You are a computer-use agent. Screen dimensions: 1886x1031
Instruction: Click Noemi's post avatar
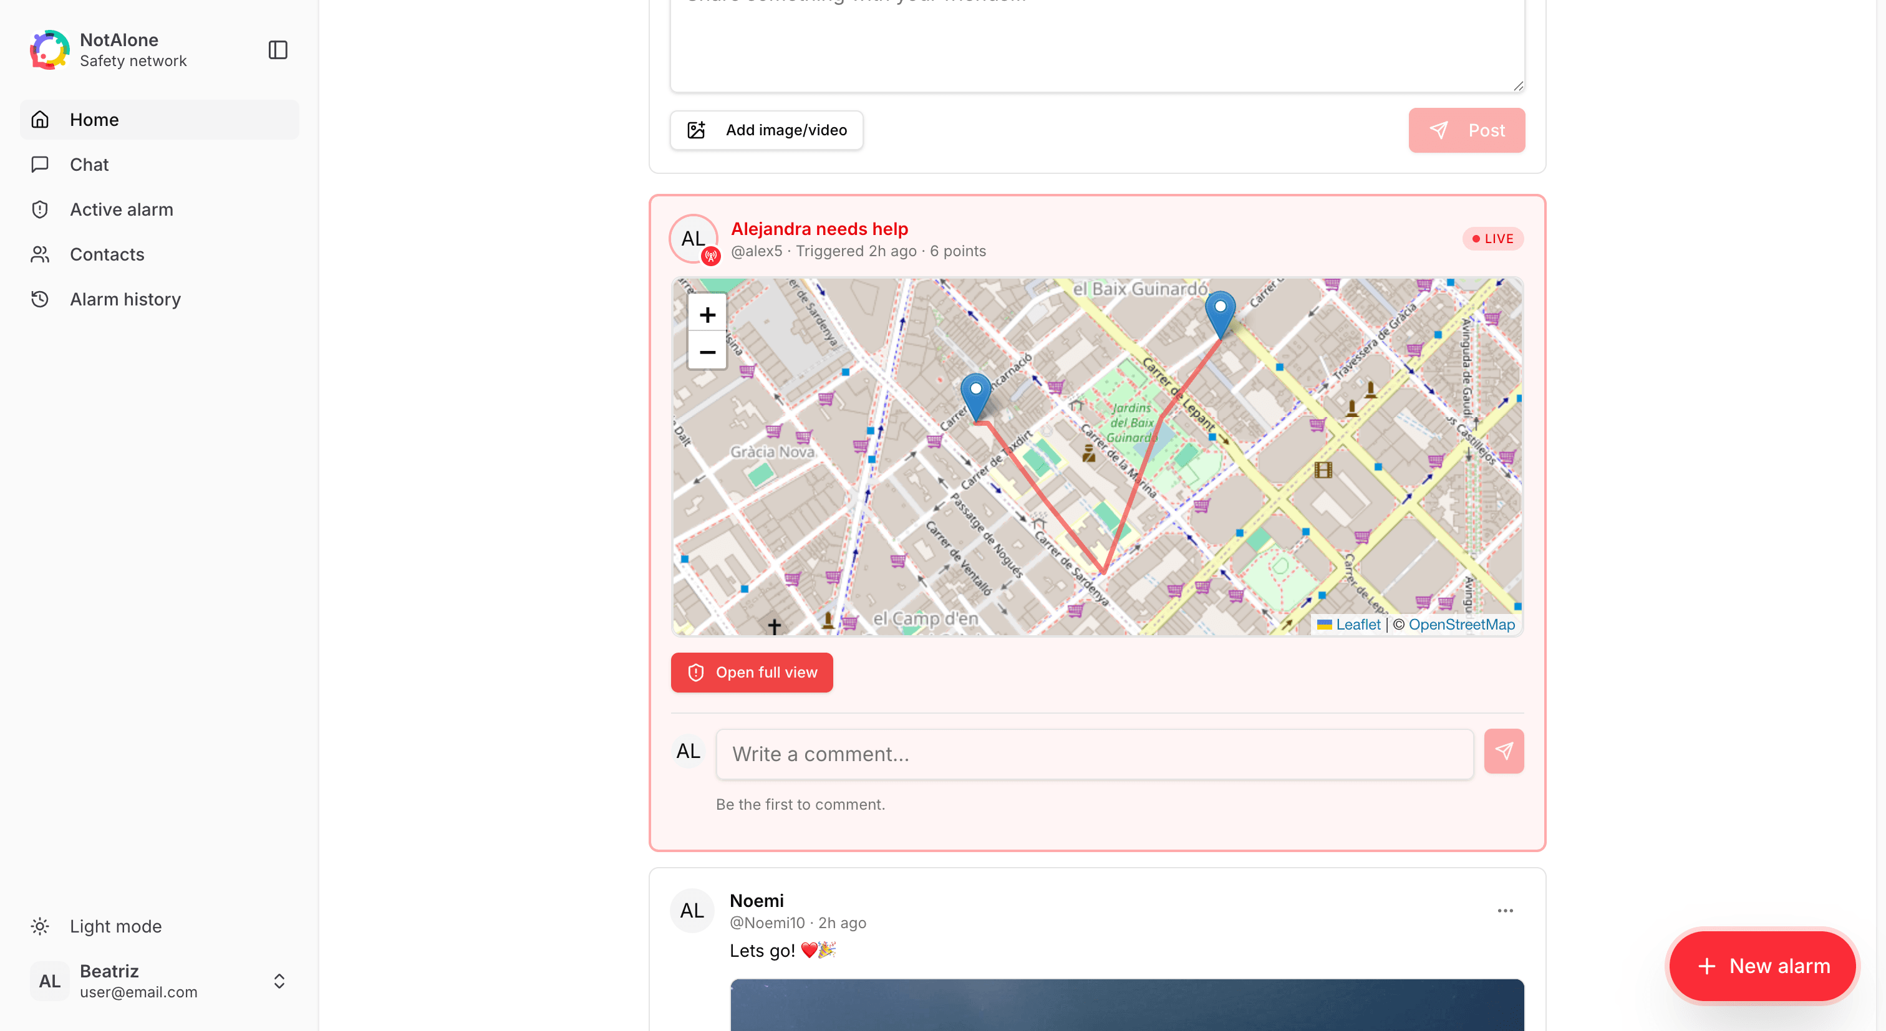coord(692,910)
